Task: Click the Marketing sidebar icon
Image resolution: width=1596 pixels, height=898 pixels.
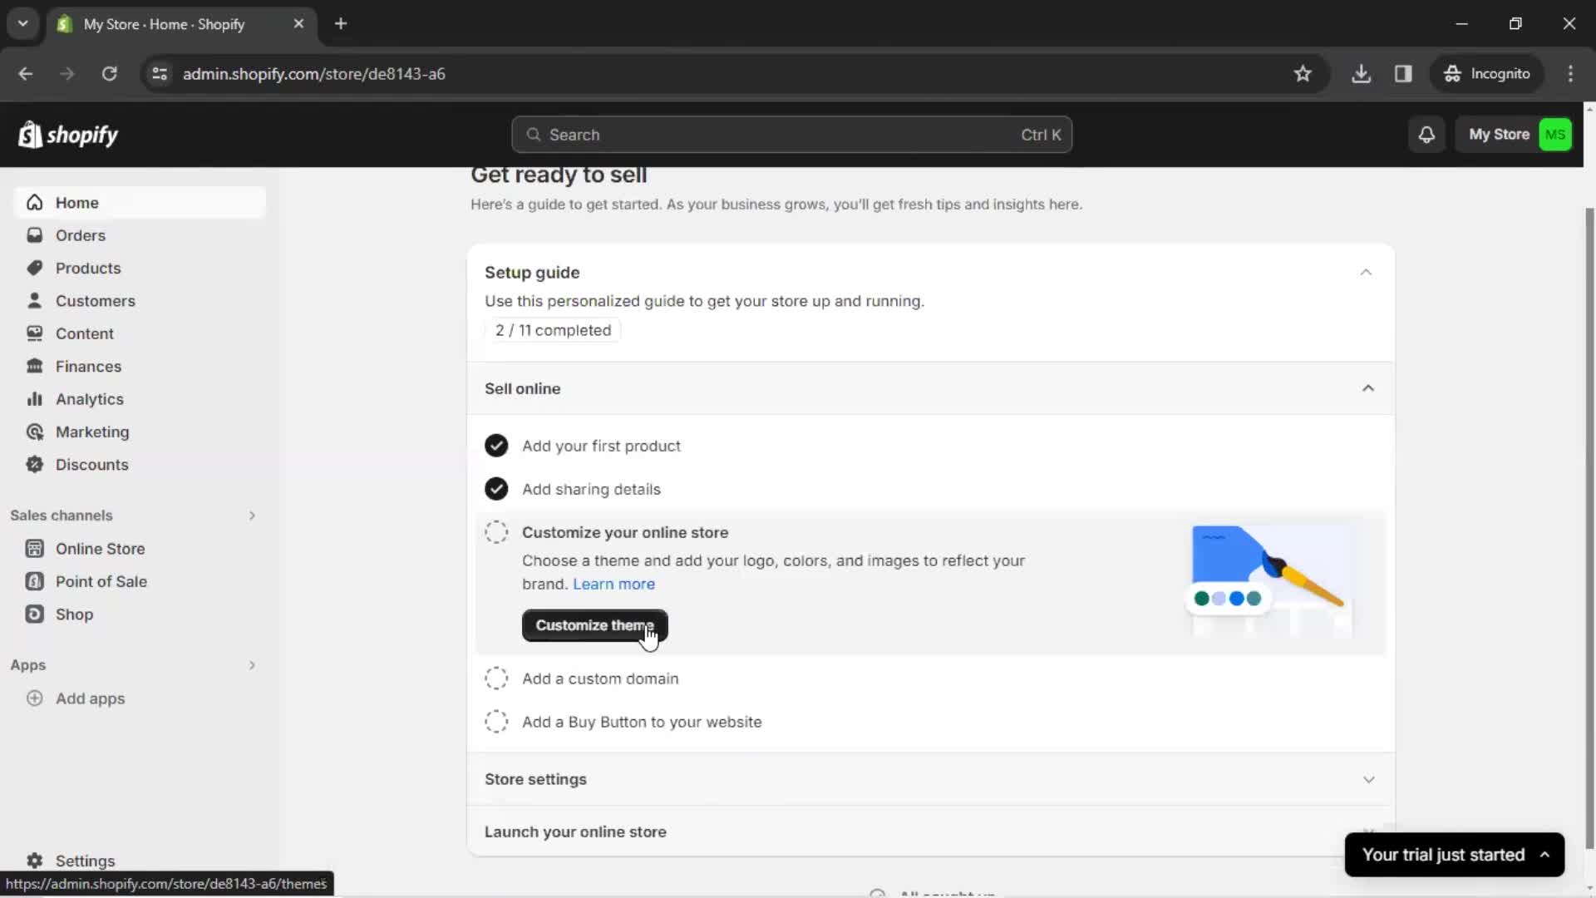Action: click(x=34, y=432)
